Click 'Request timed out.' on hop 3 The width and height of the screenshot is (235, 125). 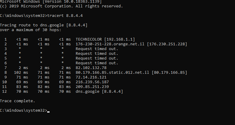(97, 49)
